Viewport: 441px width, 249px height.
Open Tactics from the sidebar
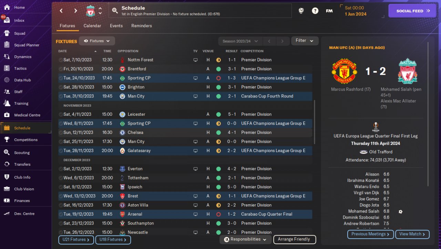(x=7, y=68)
